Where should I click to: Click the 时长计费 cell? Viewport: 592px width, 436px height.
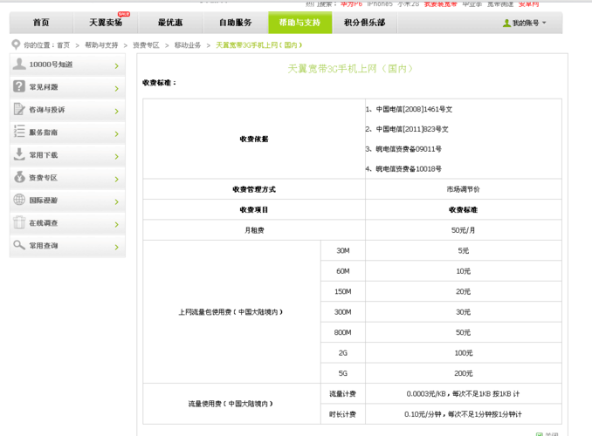click(342, 414)
